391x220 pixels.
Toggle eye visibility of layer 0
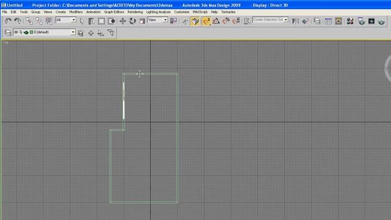[16, 32]
